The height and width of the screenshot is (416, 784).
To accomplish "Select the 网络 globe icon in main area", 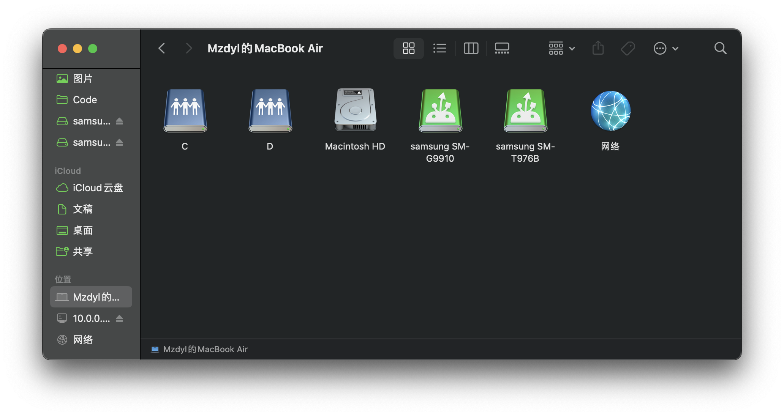I will [610, 110].
